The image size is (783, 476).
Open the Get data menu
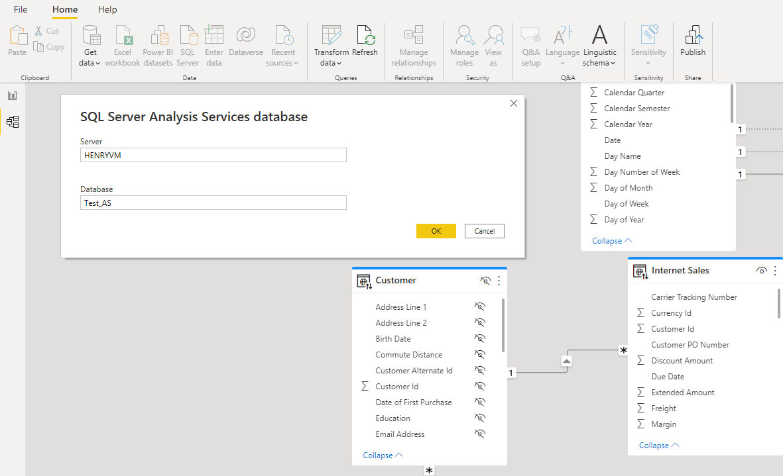(x=90, y=44)
